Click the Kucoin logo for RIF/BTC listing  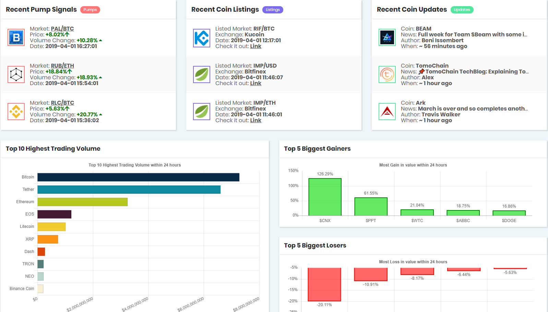202,37
